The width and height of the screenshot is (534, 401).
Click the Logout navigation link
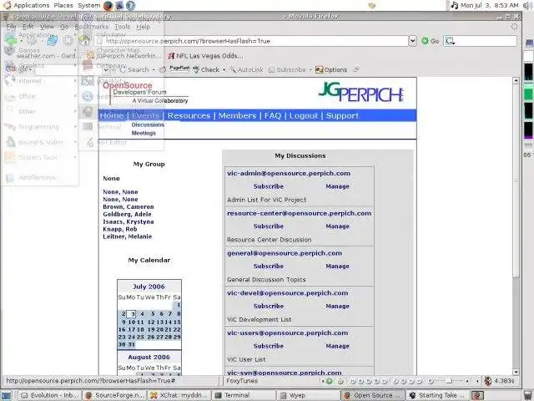pos(304,115)
